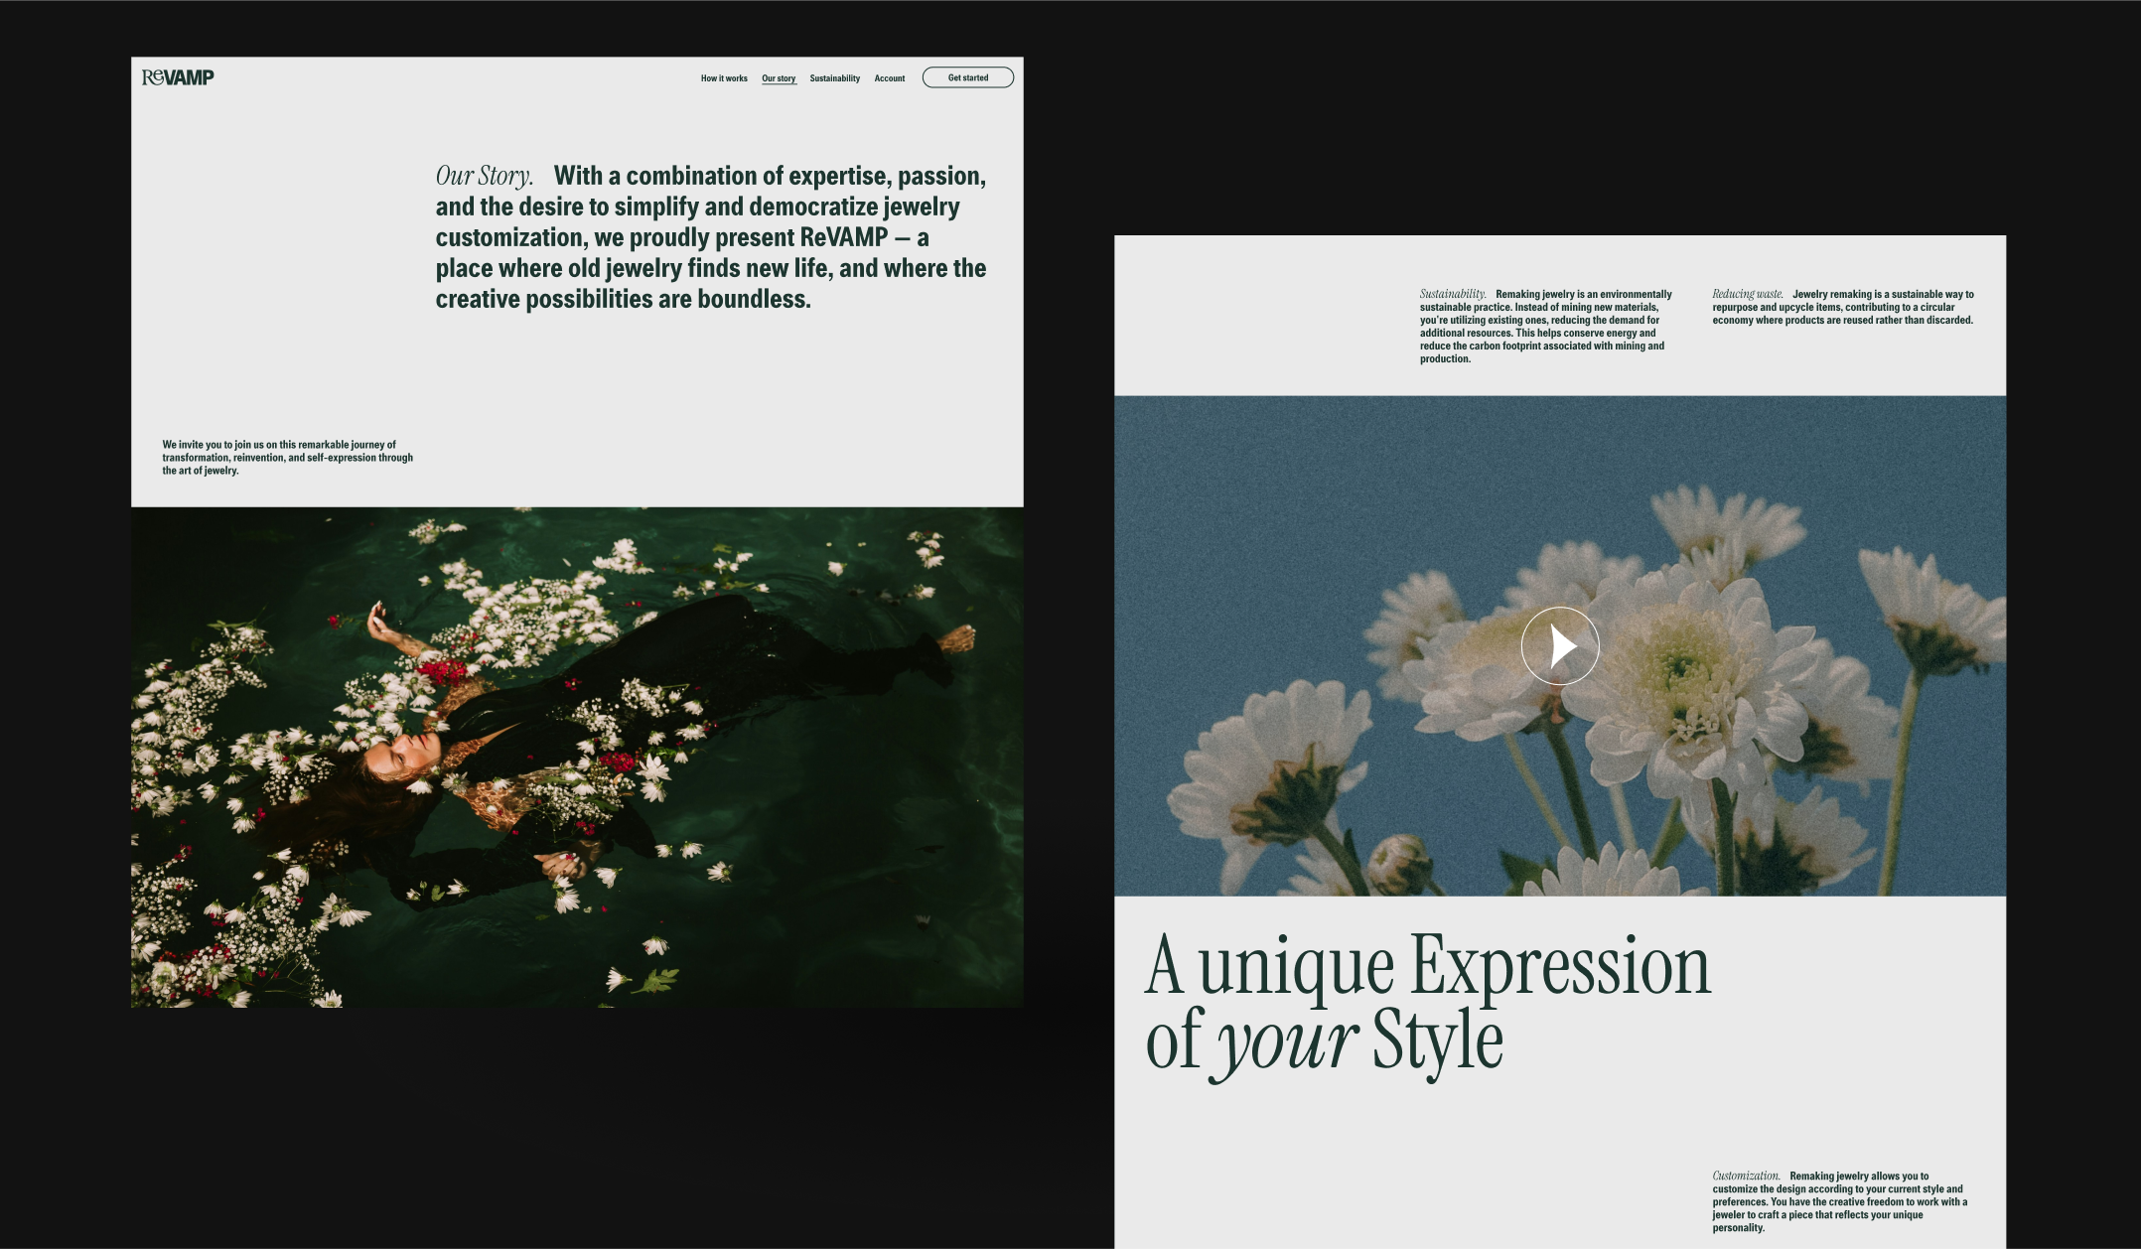Image resolution: width=2141 pixels, height=1249 pixels.
Task: Click the 'Remaking jewelry is an environmentally' paragraph
Action: pos(1546,327)
